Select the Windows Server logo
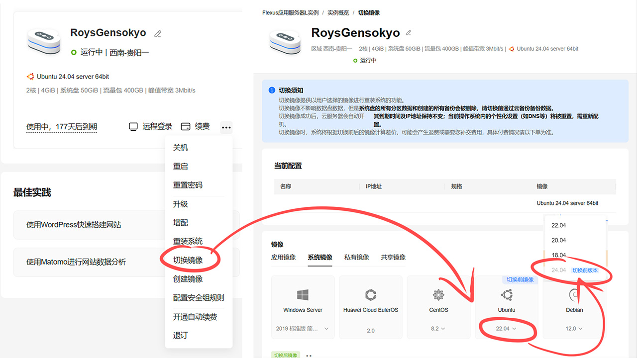 tap(303, 295)
